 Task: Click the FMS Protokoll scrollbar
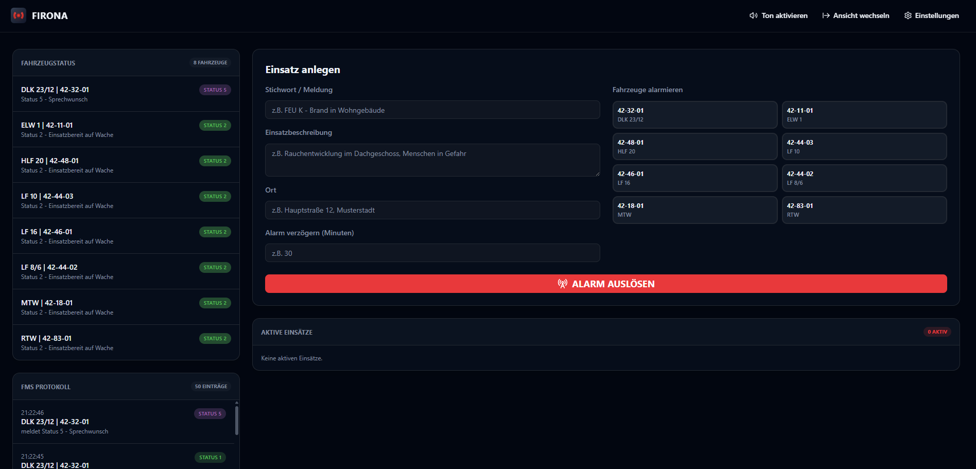(x=237, y=421)
